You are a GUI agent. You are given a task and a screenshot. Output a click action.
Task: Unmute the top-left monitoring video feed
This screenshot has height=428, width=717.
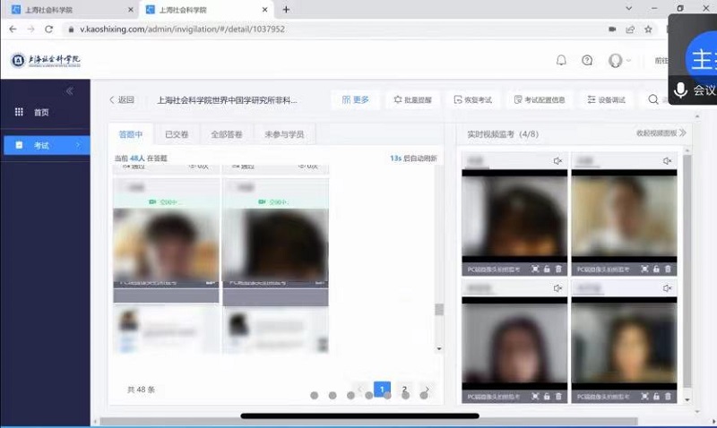[x=557, y=161]
